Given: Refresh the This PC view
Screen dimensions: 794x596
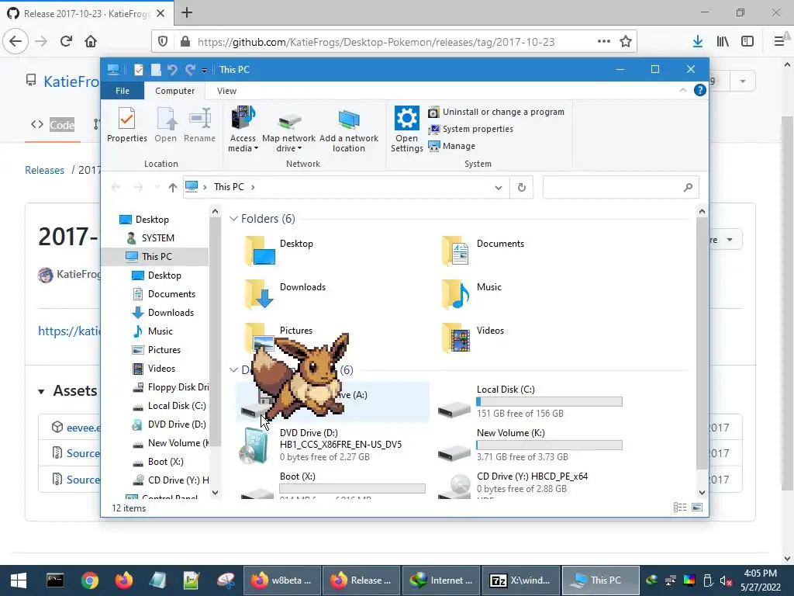Looking at the screenshot, I should click(x=522, y=188).
